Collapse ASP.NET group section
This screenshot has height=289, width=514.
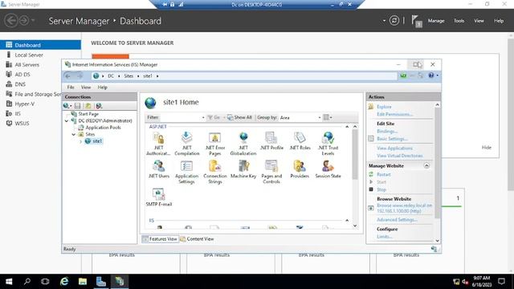click(x=347, y=127)
